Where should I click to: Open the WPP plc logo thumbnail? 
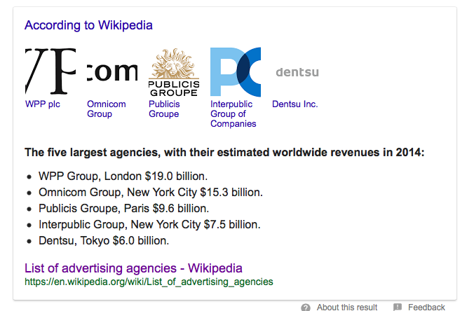pyautogui.click(x=50, y=71)
